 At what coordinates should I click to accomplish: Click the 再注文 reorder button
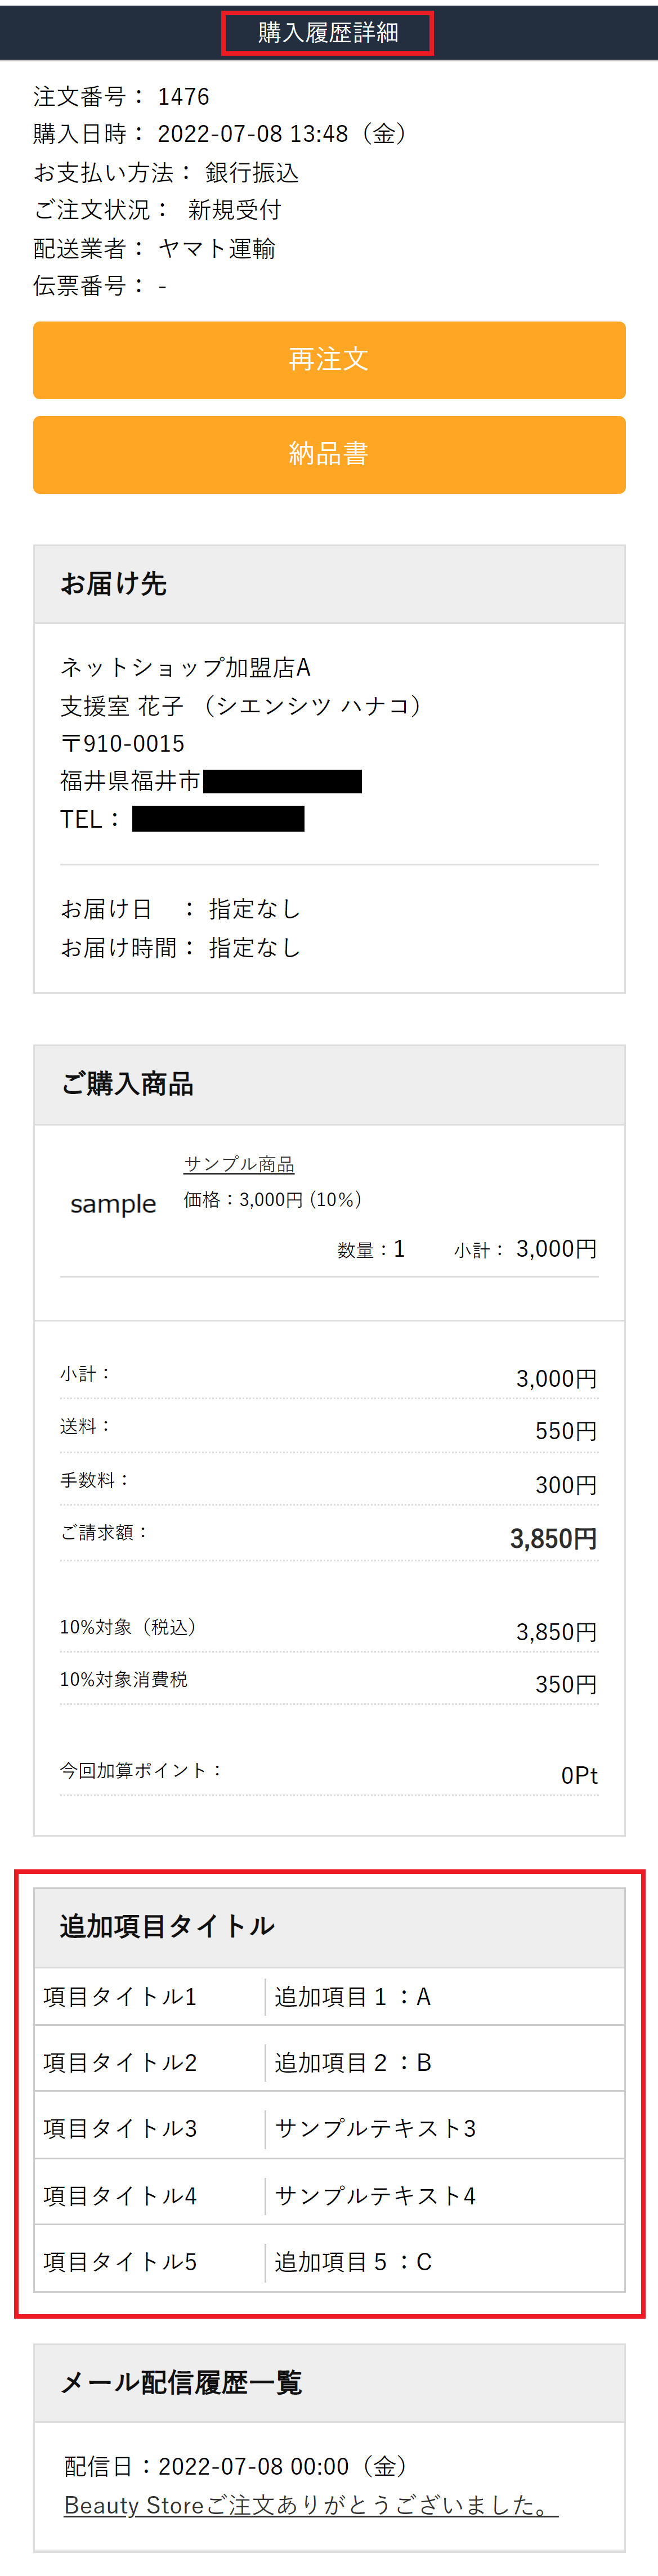point(329,360)
